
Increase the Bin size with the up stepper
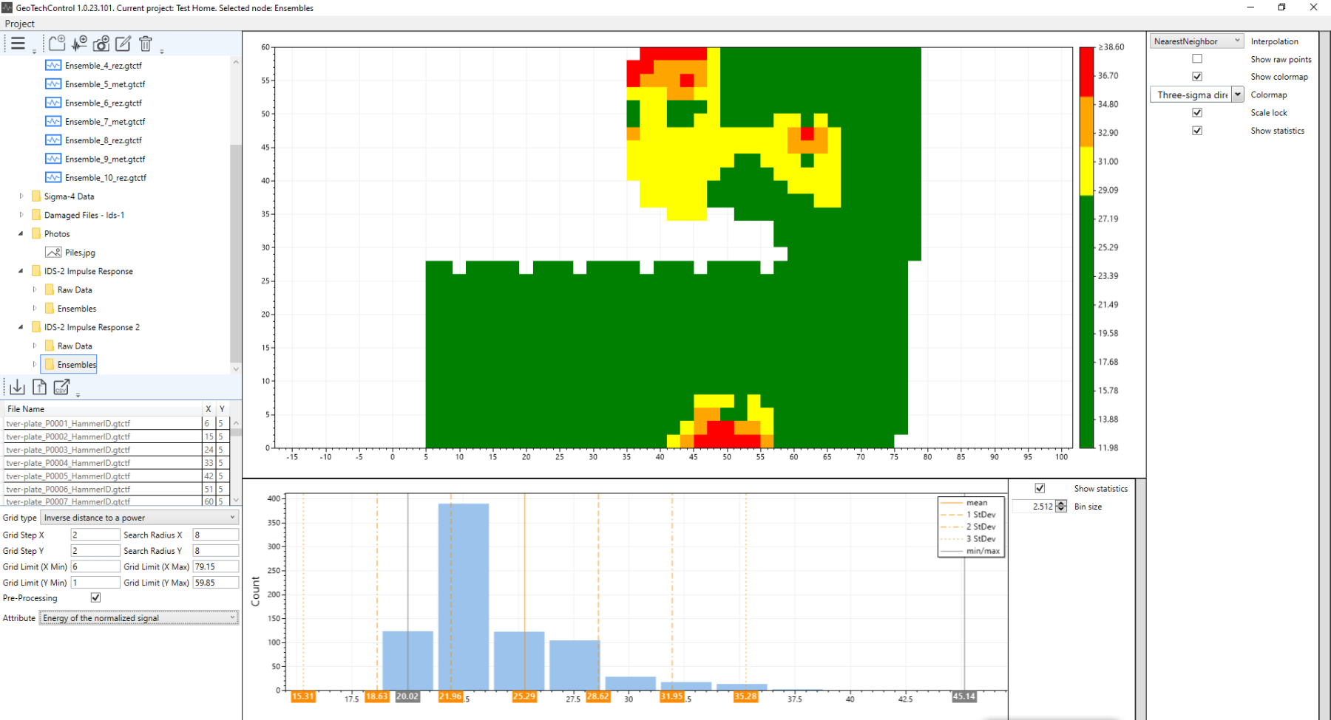coord(1062,504)
